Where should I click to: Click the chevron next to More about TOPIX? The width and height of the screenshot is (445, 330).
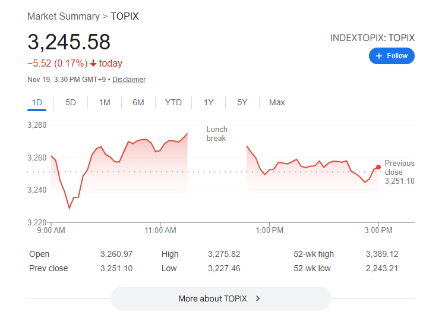[x=258, y=298]
